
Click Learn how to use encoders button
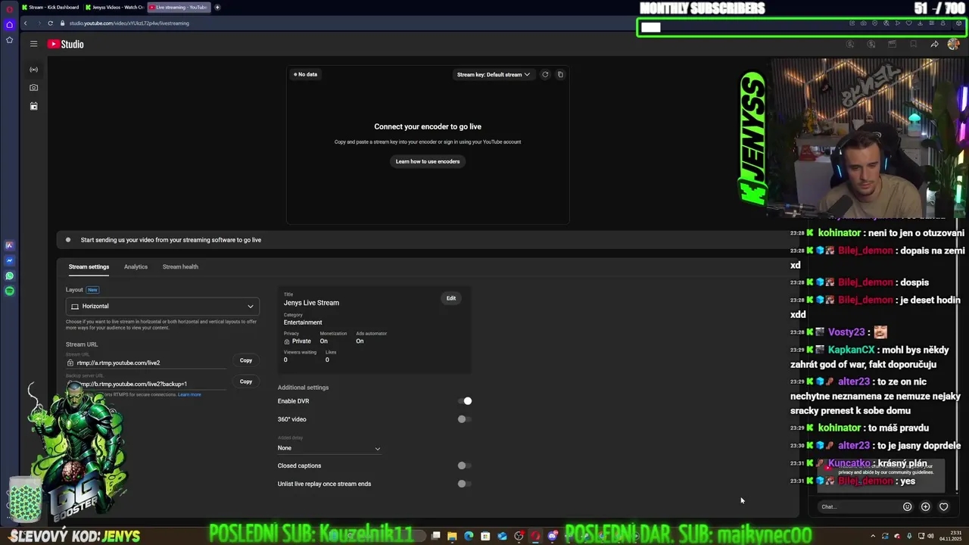[x=428, y=161]
